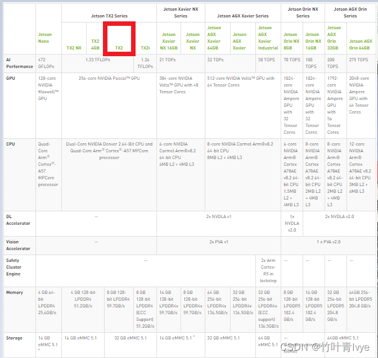
Task: Select the Jetson Xavier NX Series header
Action: point(181,12)
